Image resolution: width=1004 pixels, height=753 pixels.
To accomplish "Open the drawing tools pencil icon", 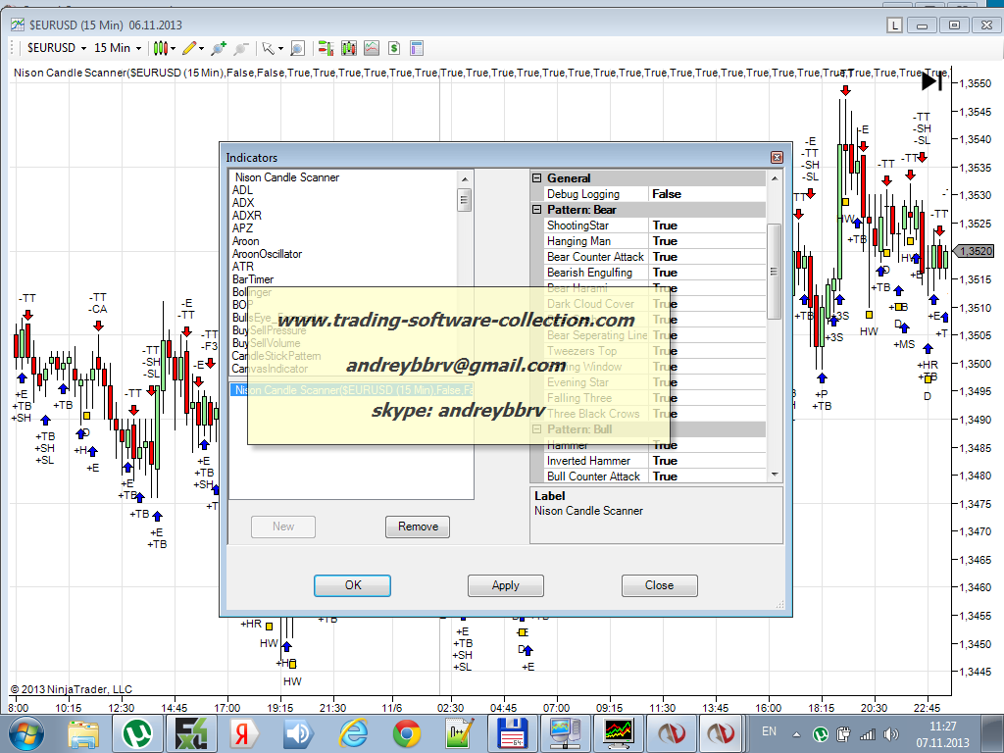I will pyautogui.click(x=189, y=47).
